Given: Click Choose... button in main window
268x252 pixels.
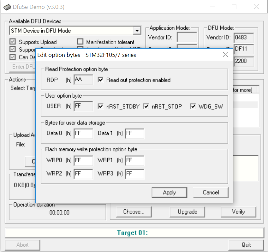Looking at the screenshot, I should pyautogui.click(x=134, y=212).
